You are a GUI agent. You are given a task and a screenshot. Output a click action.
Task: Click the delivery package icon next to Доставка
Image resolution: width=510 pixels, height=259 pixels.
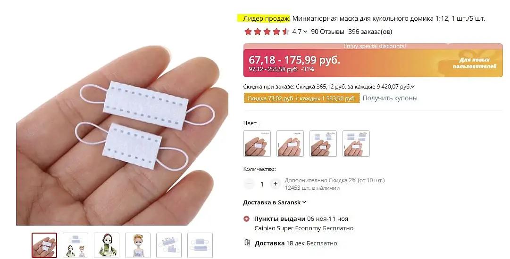(247, 243)
